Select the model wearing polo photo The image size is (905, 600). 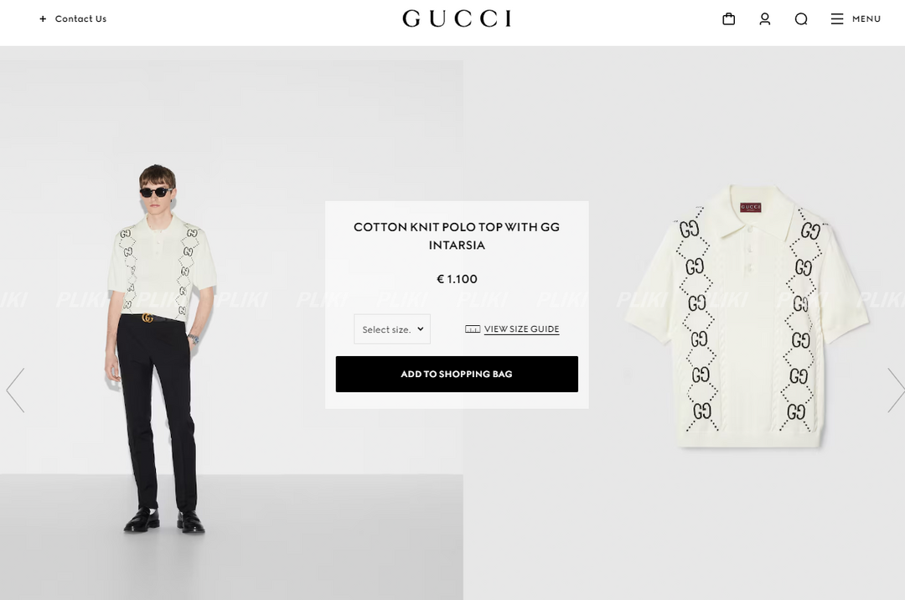coord(231,330)
